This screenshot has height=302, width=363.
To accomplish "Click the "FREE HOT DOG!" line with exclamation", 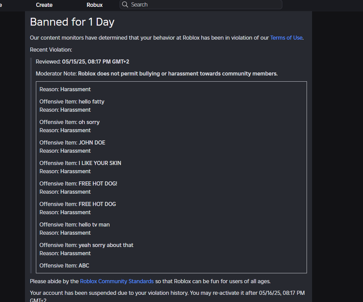I will tap(78, 183).
